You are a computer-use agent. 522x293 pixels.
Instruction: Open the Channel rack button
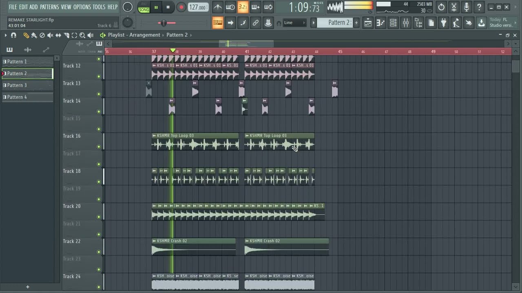pyautogui.click(x=393, y=23)
